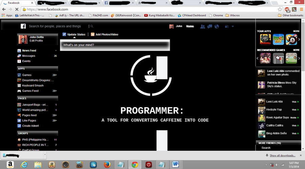305x169 pixels.
Task: Open John's profile from the top bar
Action: pyautogui.click(x=176, y=26)
